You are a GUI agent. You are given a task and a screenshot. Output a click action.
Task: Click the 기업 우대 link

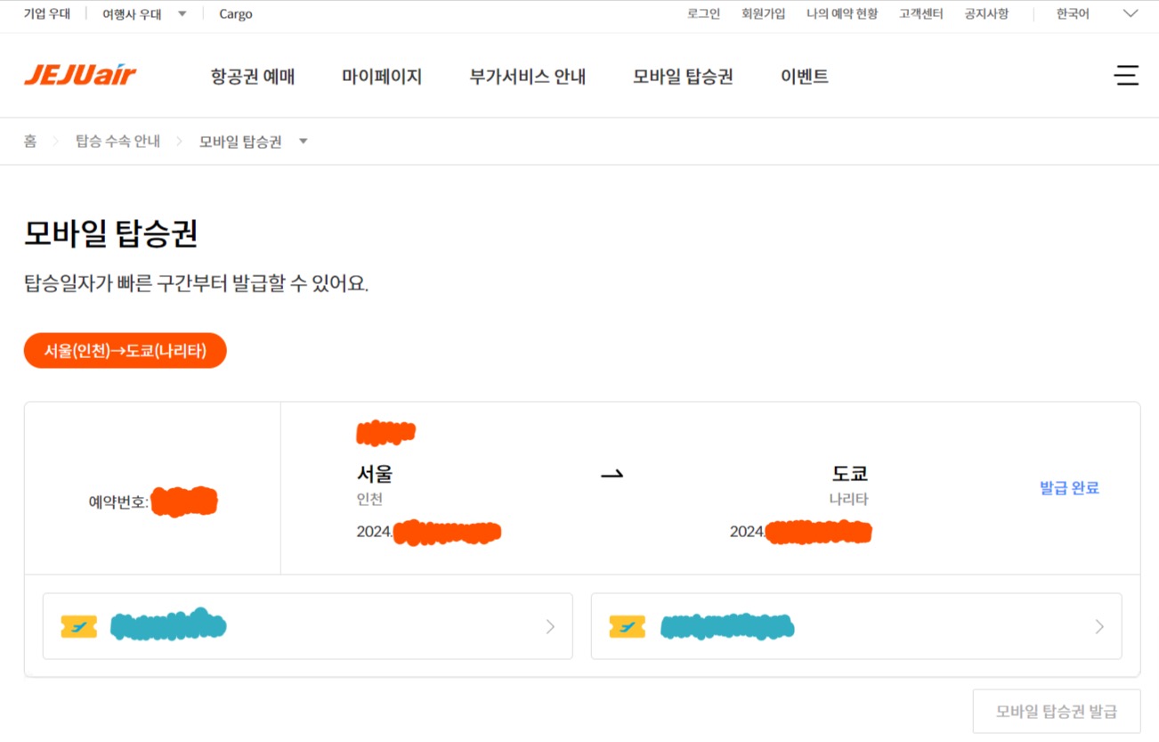click(x=47, y=14)
